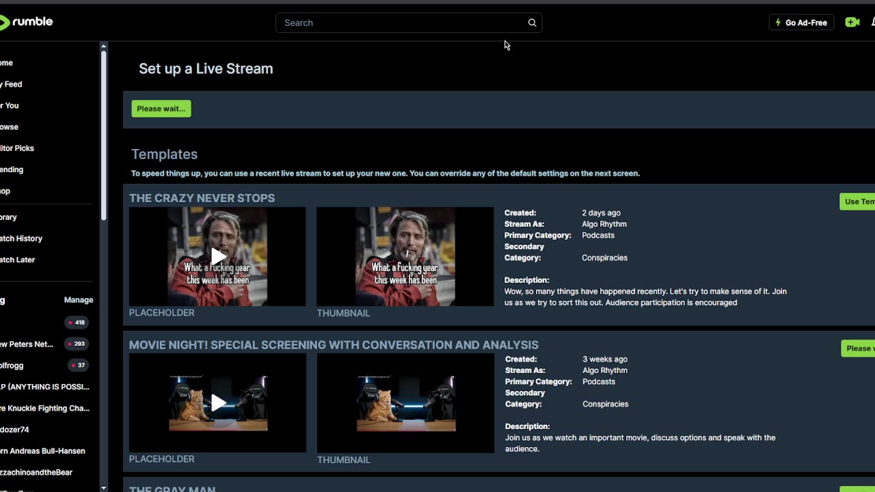Image resolution: width=875 pixels, height=492 pixels.
Task: Click the Crazy Never Stops description text
Action: click(645, 297)
